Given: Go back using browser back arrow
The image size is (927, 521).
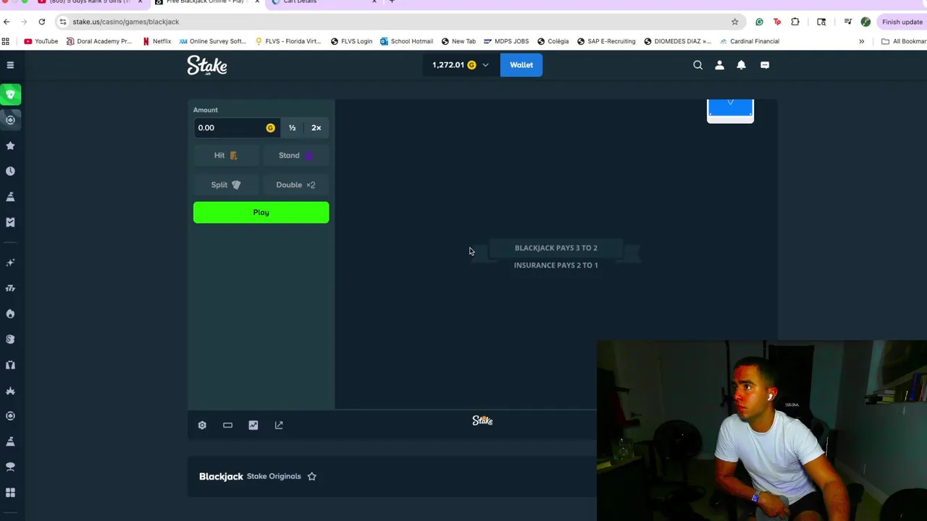Looking at the screenshot, I should click(7, 22).
